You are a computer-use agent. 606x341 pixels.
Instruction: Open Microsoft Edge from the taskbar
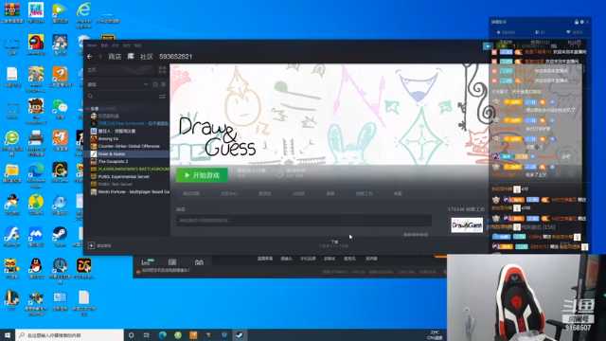click(162, 334)
